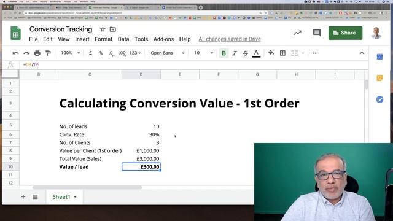
Task: Open the all sheets list icon
Action: coord(35,196)
